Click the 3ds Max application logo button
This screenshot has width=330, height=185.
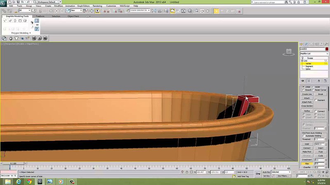[3, 2]
